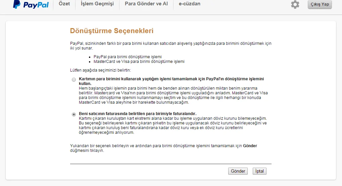Log out with Çıkış Yap button
The height and width of the screenshot is (186, 342).
pos(320,4)
